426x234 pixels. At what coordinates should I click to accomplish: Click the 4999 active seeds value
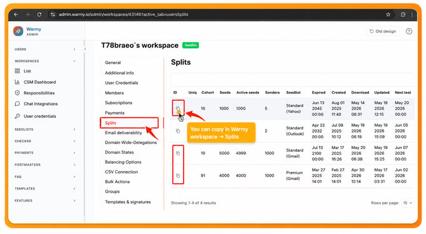click(x=241, y=153)
